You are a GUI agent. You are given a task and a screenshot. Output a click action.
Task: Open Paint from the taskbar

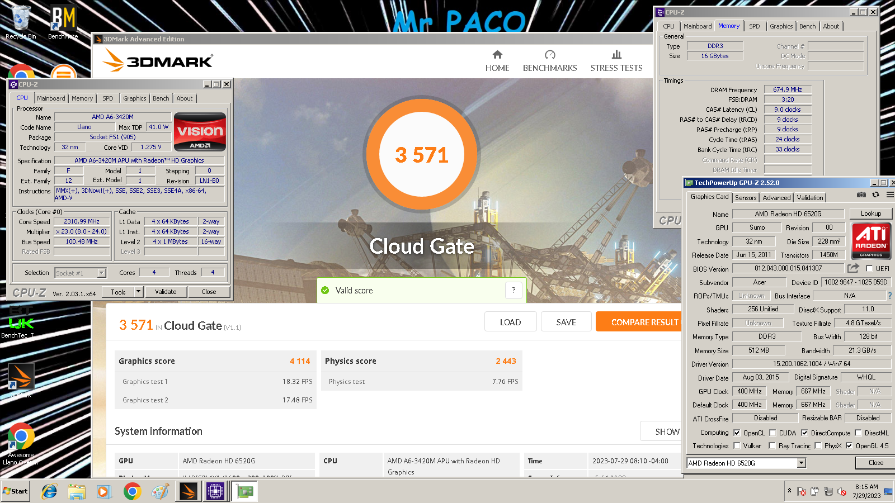click(160, 491)
